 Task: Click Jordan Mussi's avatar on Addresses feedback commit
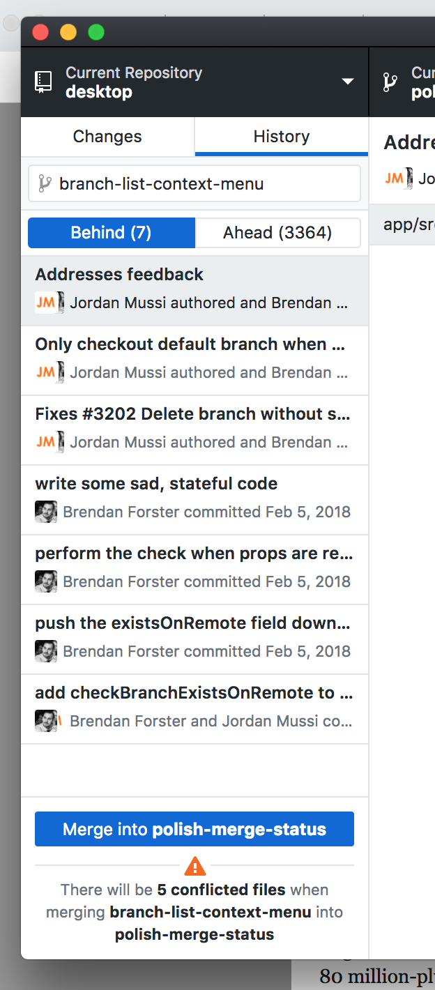[x=46, y=303]
